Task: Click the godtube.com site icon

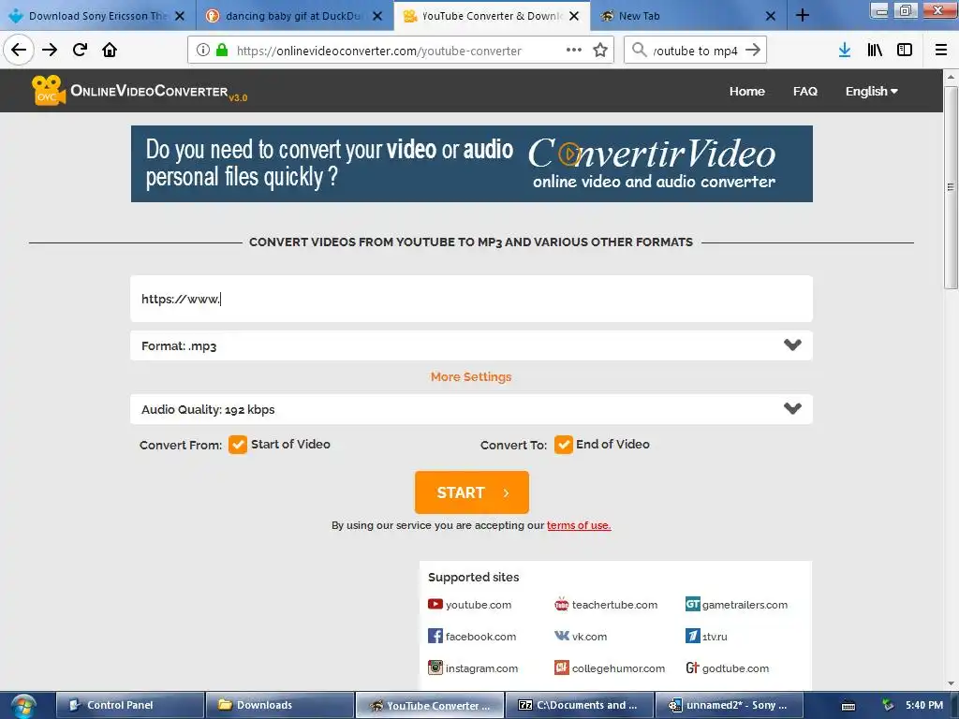Action: (x=692, y=668)
